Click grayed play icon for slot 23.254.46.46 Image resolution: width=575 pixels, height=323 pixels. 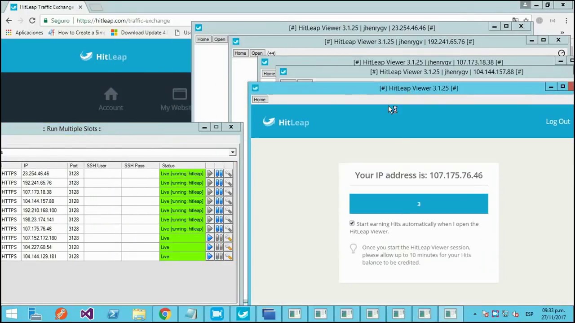210,174
